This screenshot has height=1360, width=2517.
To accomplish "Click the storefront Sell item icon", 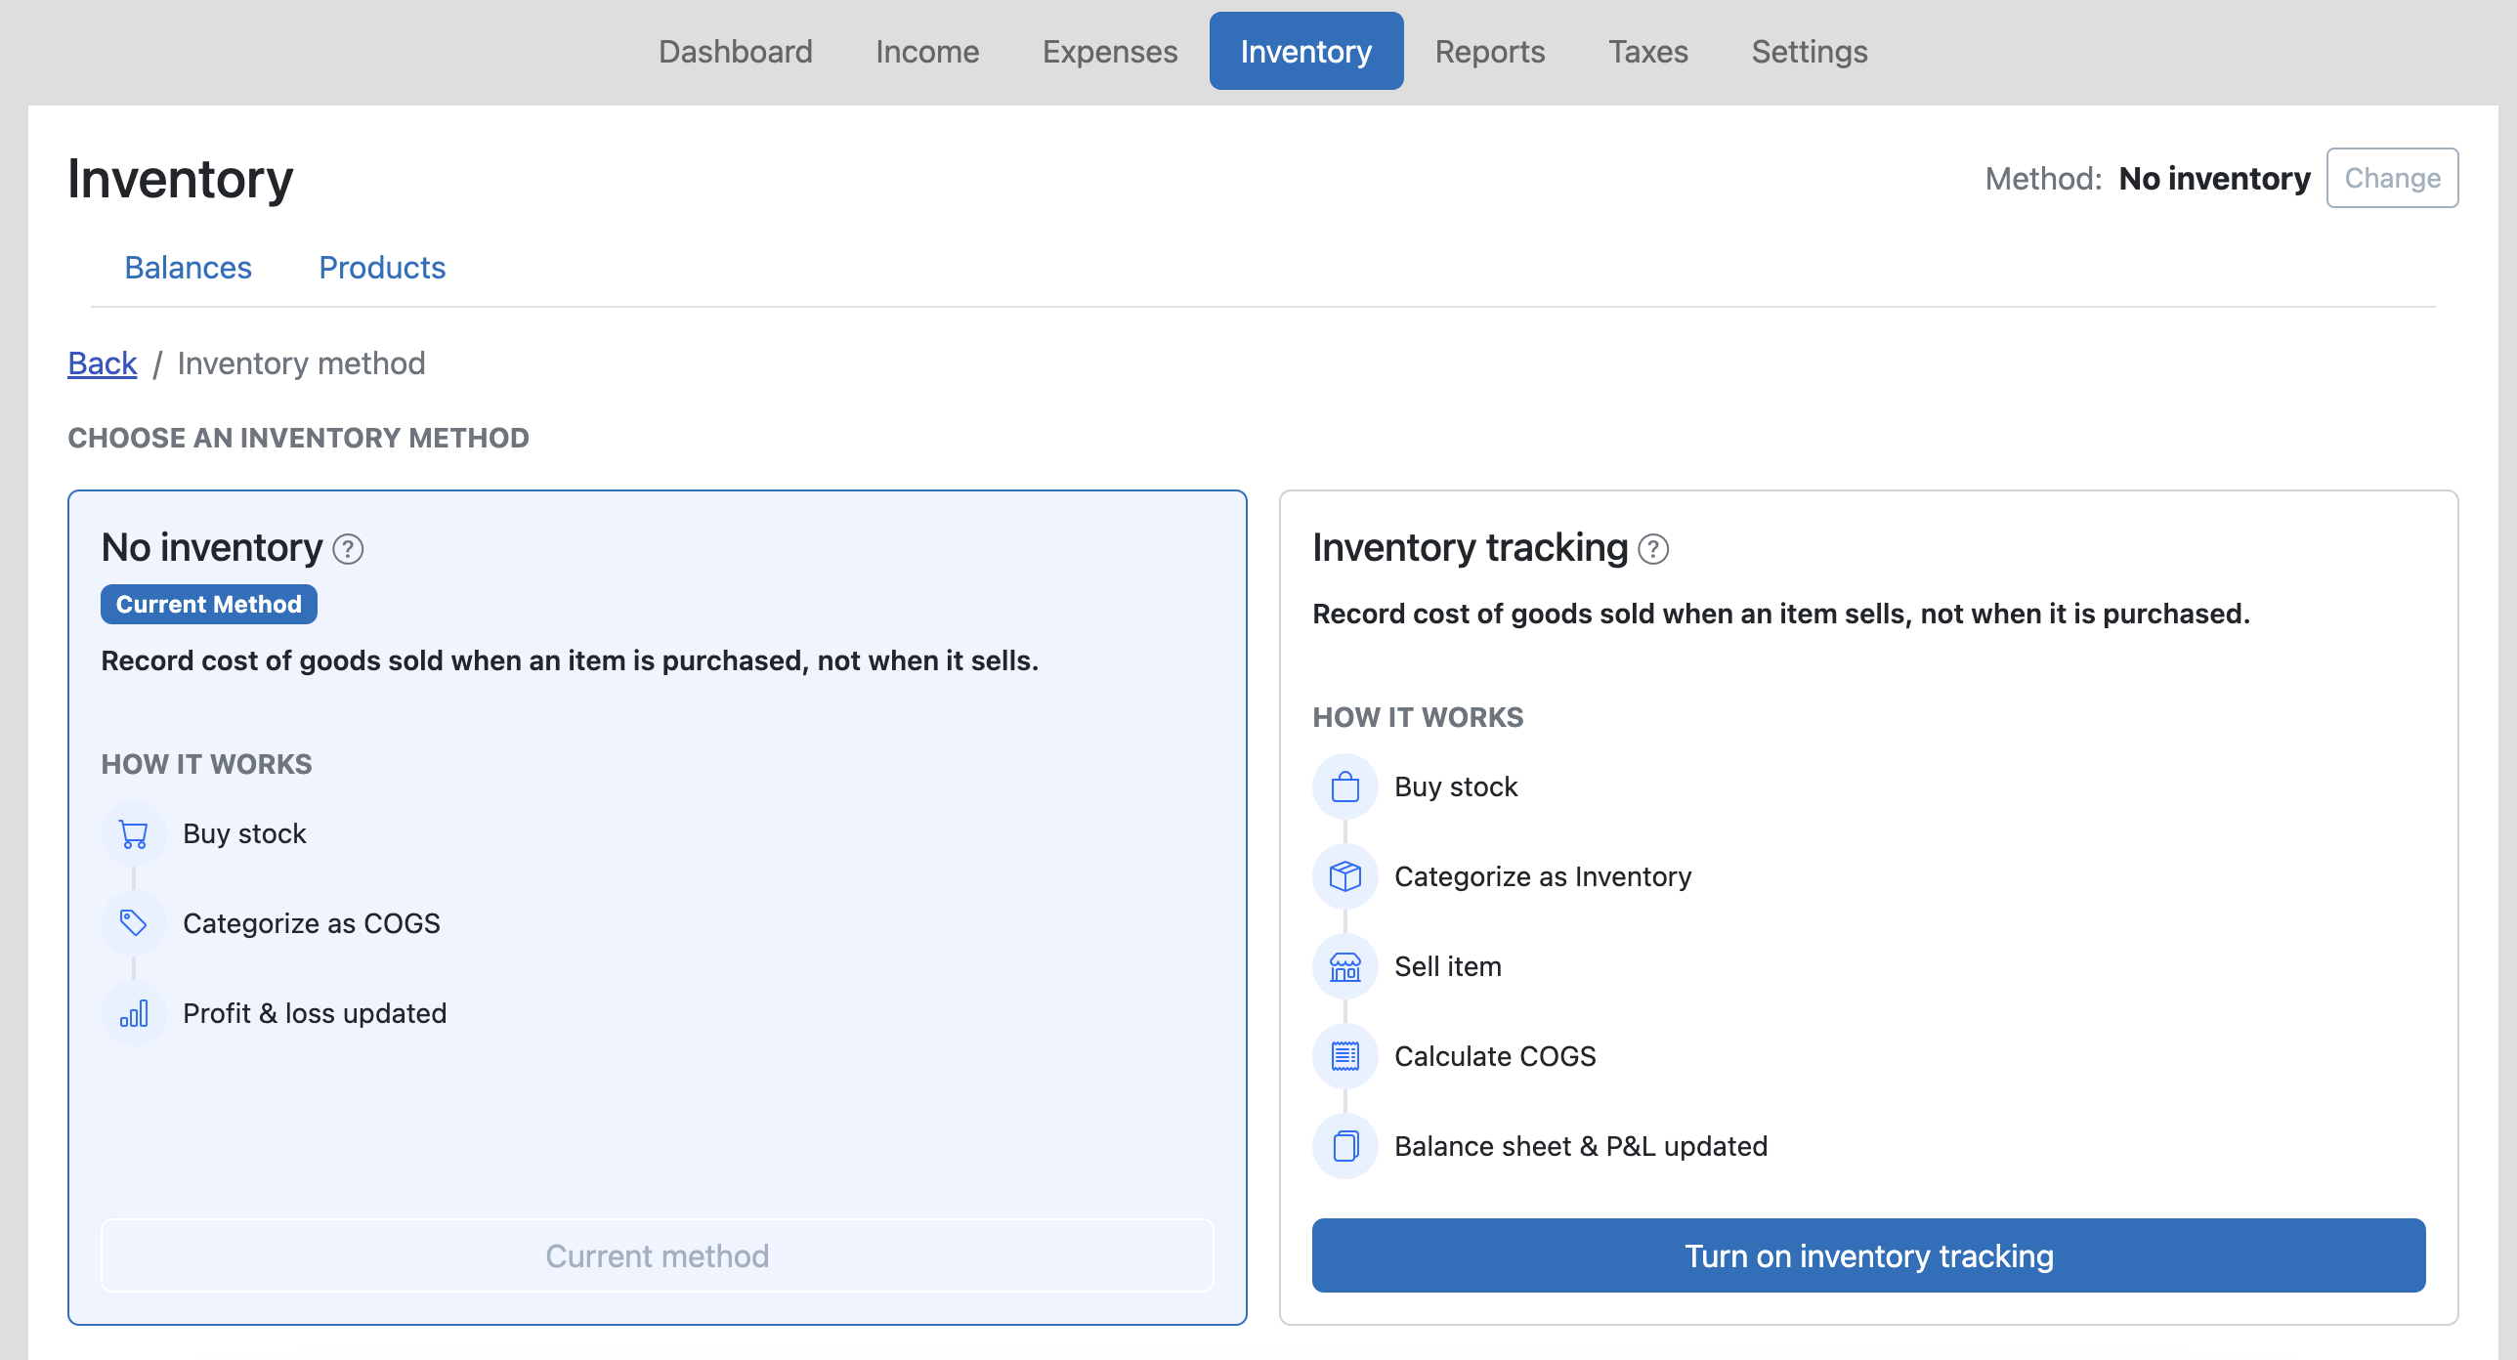I will [1345, 966].
